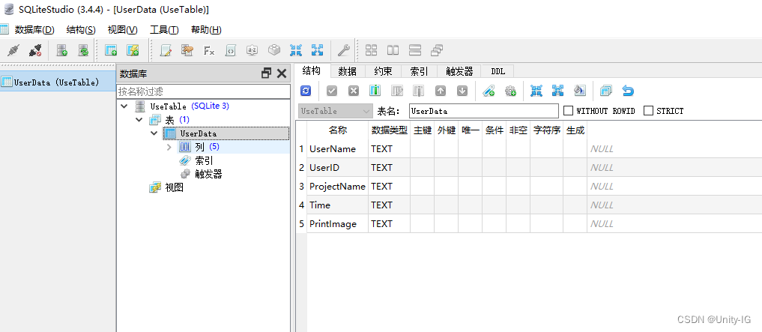Open the 工具(T) menu
This screenshot has height=332, width=762.
click(x=164, y=30)
